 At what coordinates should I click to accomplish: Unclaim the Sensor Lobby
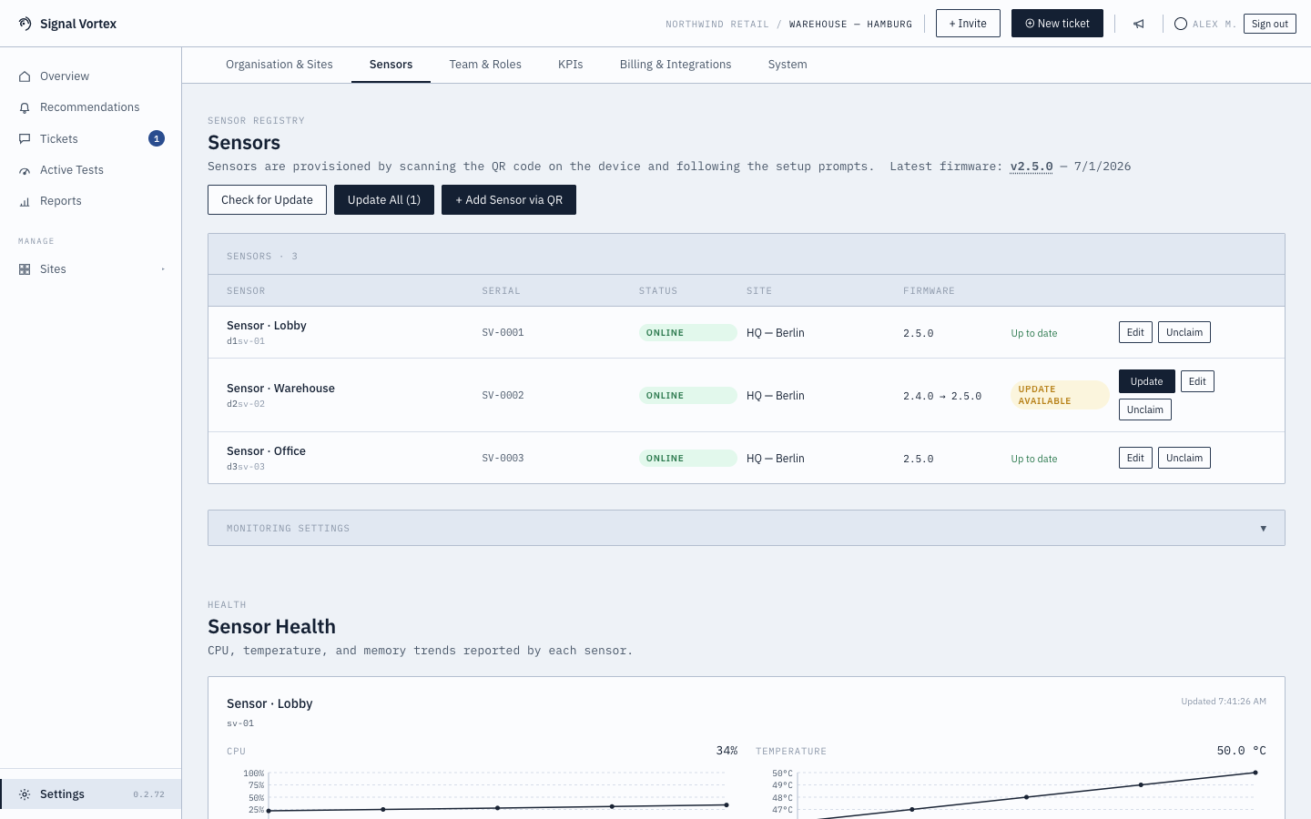click(x=1184, y=333)
